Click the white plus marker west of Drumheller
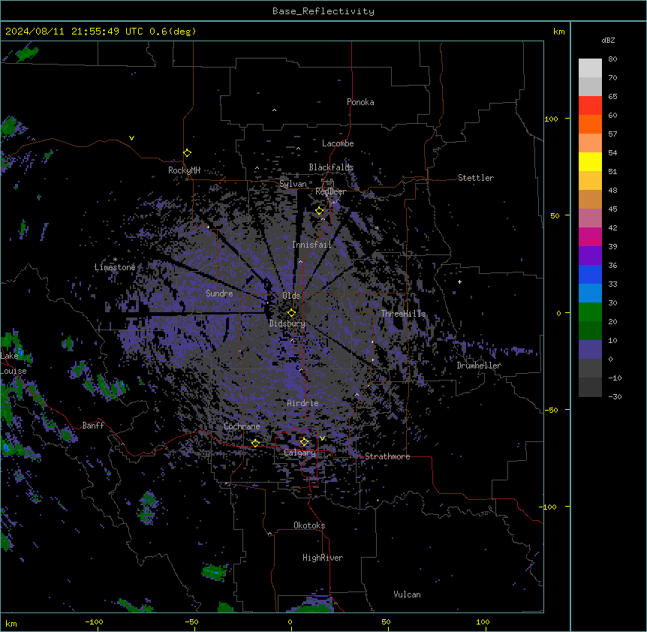Screen dimensions: 647x632 tap(459, 281)
